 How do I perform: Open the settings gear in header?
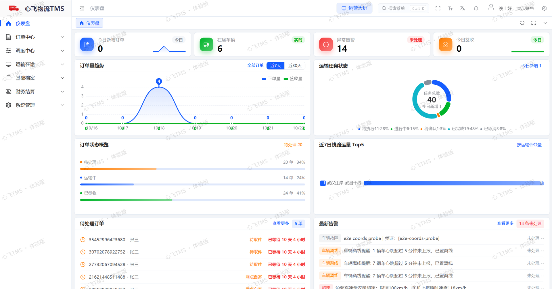tap(544, 9)
